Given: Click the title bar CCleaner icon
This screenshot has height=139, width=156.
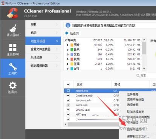Looking at the screenshot, I should coord(3,3).
